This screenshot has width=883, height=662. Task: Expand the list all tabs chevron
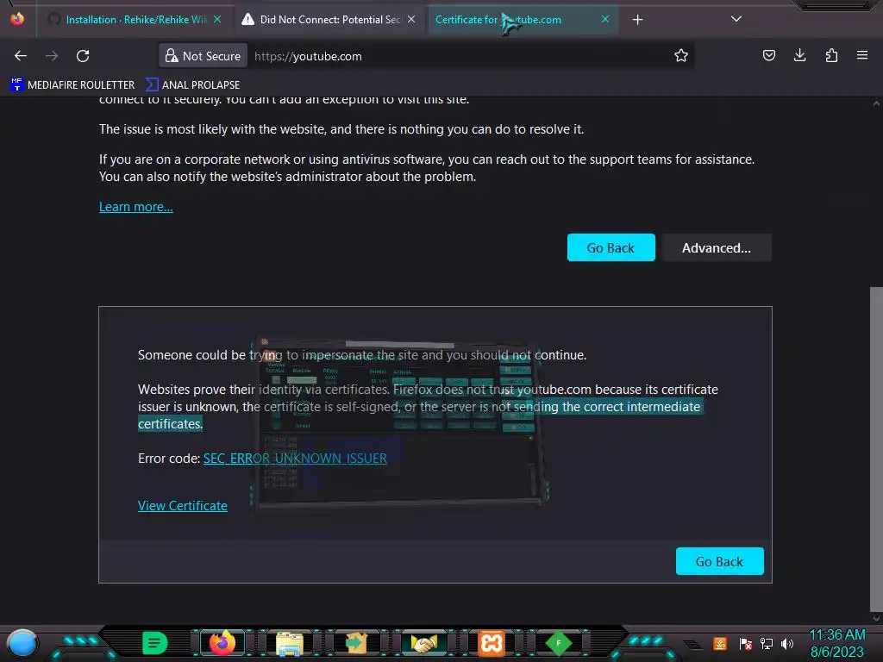coord(736,19)
